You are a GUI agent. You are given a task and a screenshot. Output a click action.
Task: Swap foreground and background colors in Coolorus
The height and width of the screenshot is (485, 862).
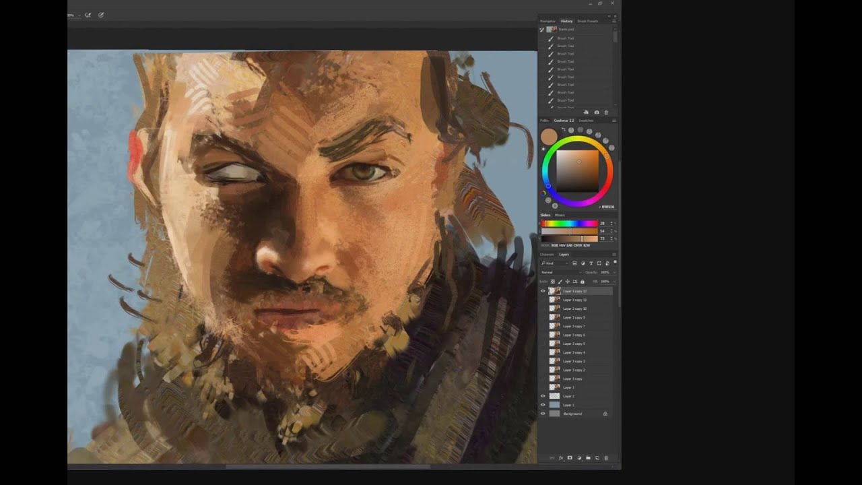click(564, 129)
